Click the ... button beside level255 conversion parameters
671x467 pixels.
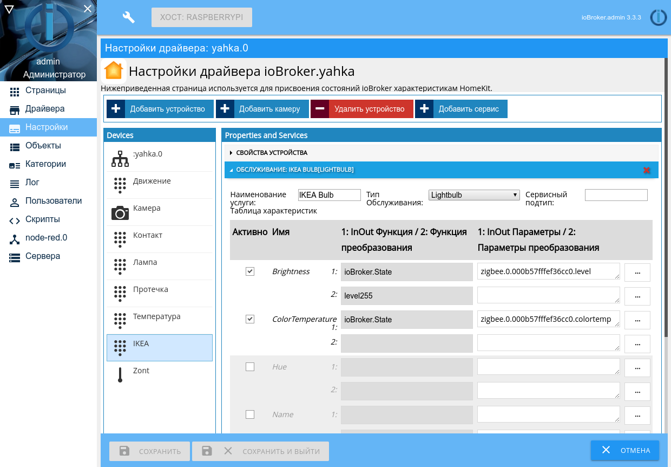(x=637, y=296)
